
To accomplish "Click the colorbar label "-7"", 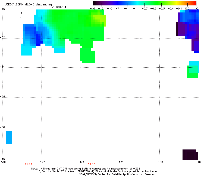I will [x=117, y=9].
